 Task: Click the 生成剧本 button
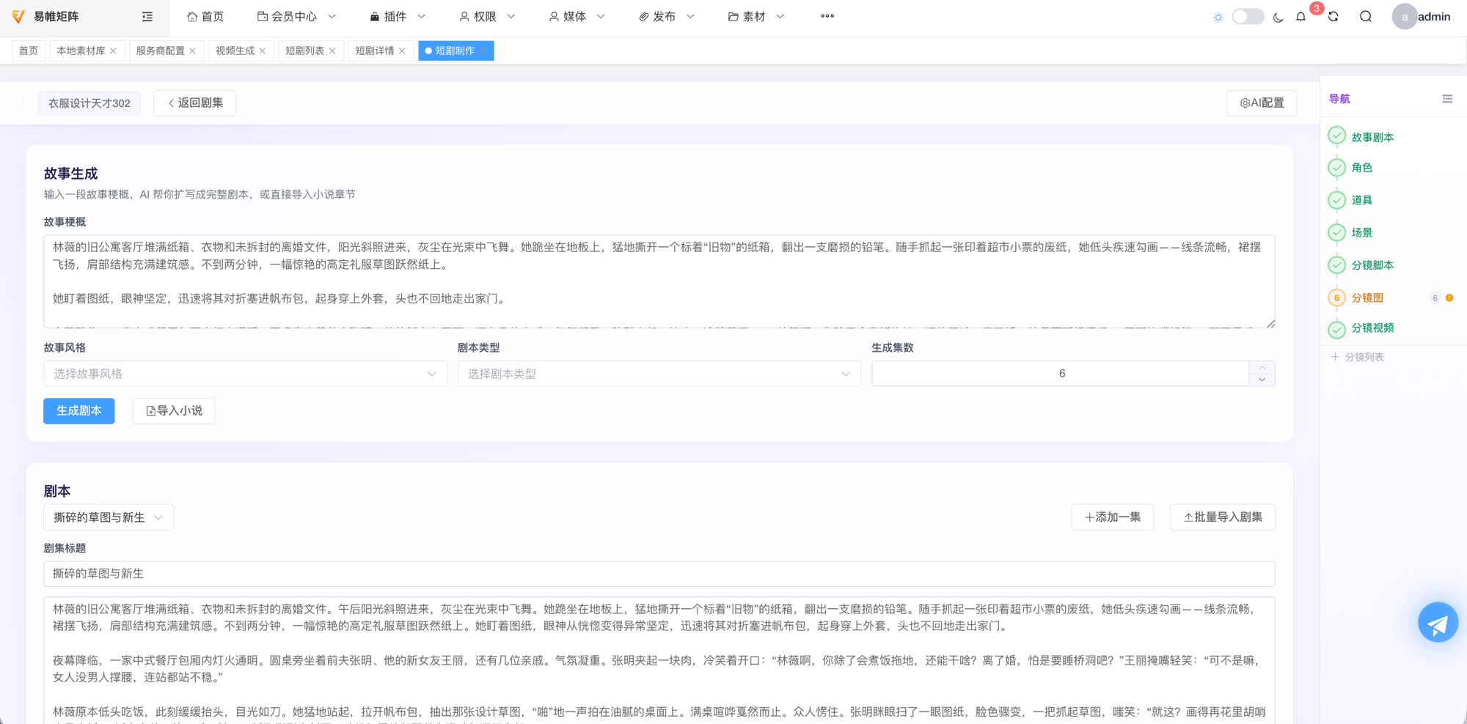(x=79, y=411)
